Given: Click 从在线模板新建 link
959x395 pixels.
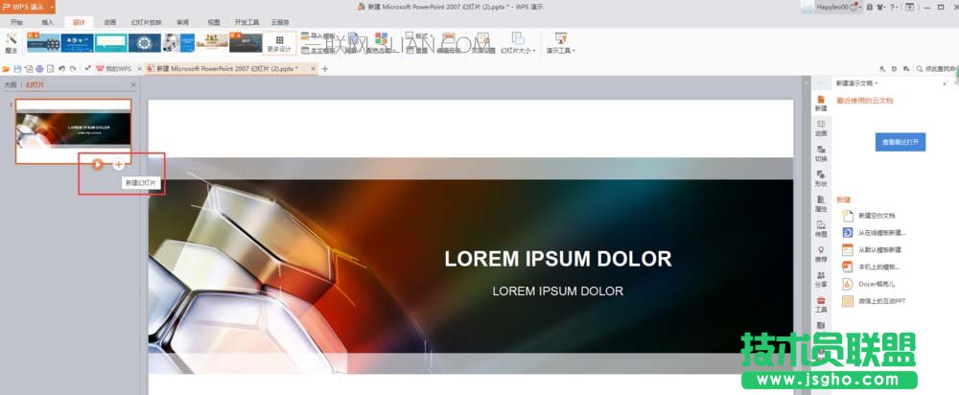Looking at the screenshot, I should [x=874, y=233].
